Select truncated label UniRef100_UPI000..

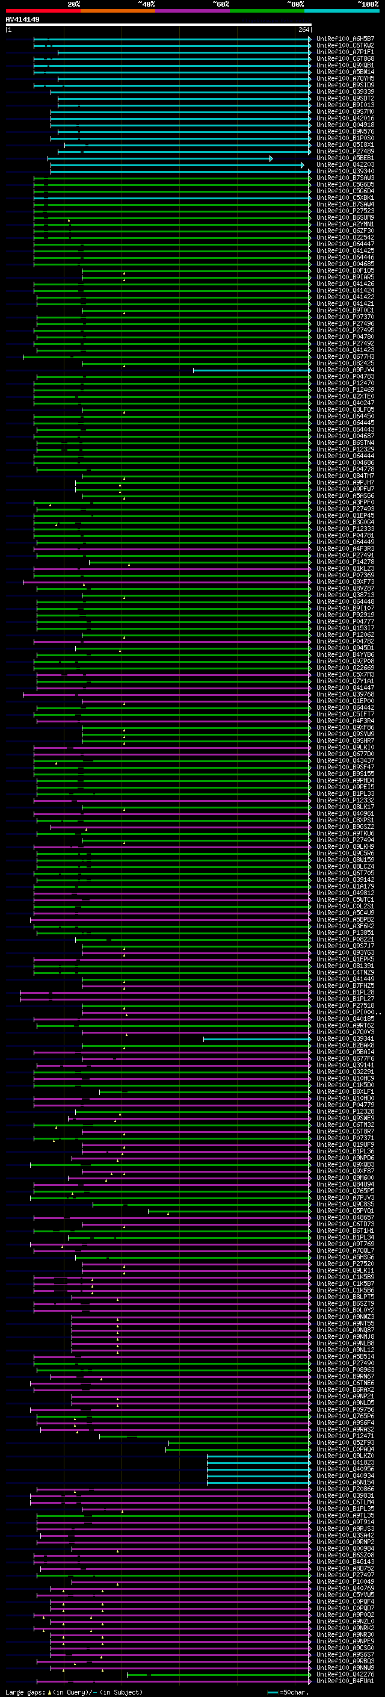point(349,1013)
